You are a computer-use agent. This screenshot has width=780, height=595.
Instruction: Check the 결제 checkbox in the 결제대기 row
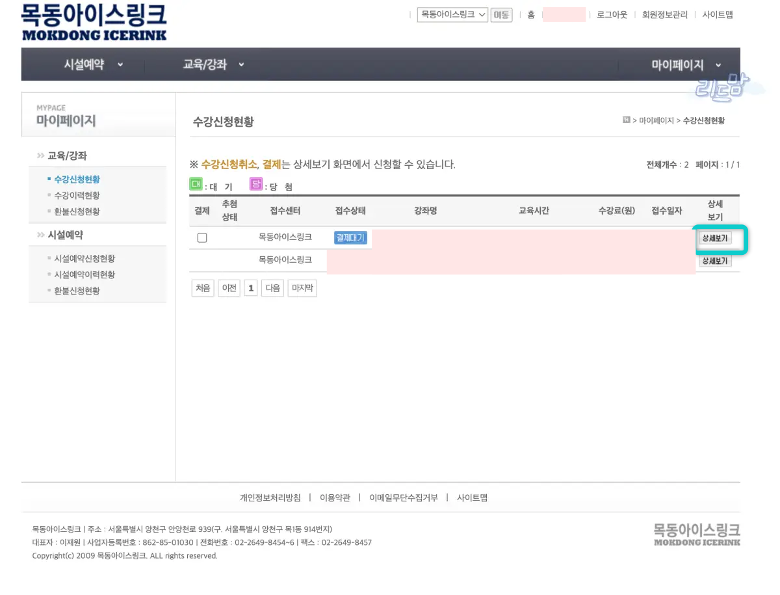coord(202,238)
